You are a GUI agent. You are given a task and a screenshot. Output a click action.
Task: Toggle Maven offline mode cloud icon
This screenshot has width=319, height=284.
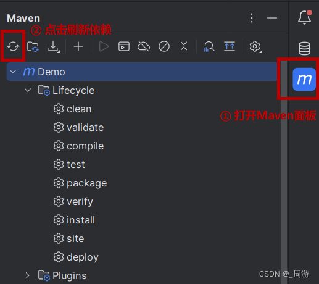144,46
